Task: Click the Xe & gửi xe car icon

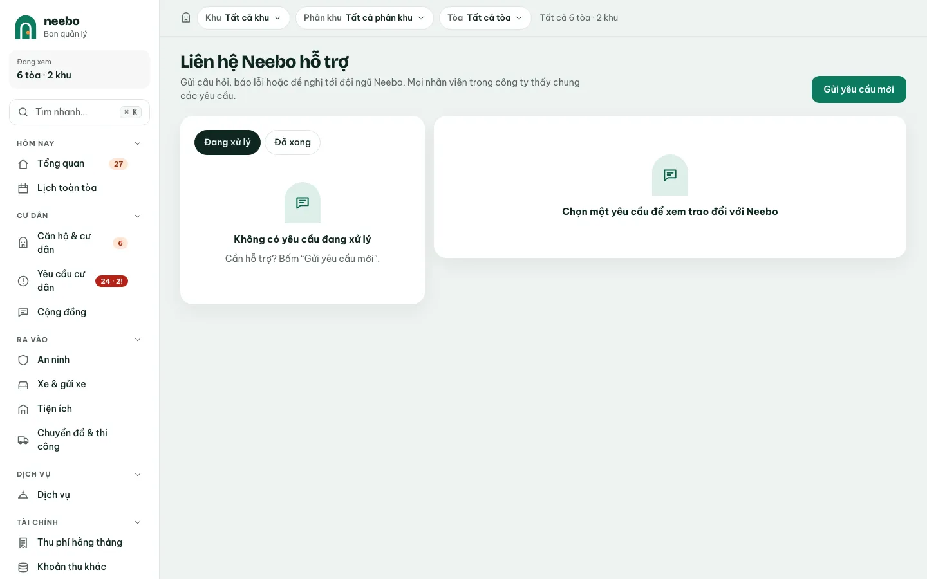Action: click(23, 385)
